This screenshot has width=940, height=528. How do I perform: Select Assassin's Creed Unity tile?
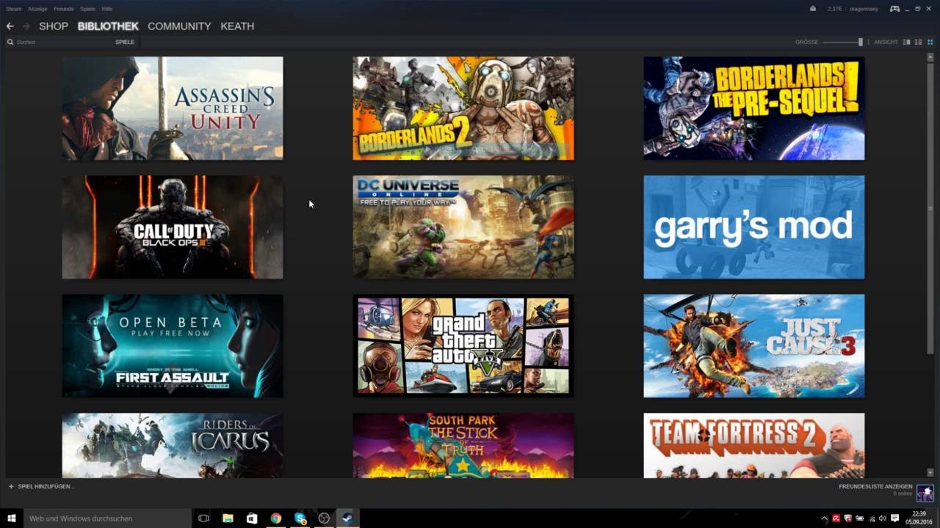tap(173, 109)
